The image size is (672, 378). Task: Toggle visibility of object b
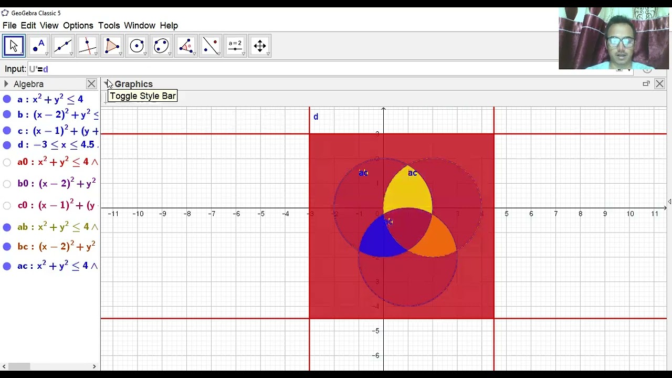(x=7, y=114)
